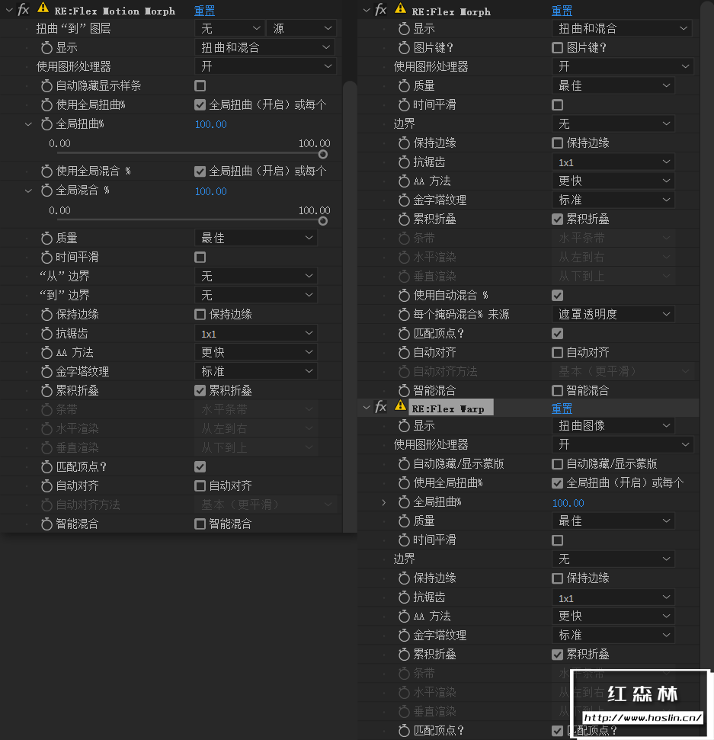Uncheck 使用全局扭曲% in Motion Morph
714x740 pixels.
[x=200, y=104]
